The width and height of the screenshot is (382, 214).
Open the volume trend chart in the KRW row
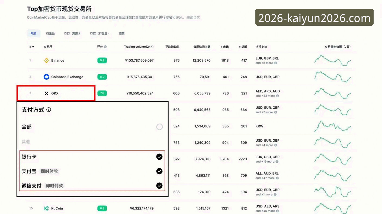(x=333, y=126)
